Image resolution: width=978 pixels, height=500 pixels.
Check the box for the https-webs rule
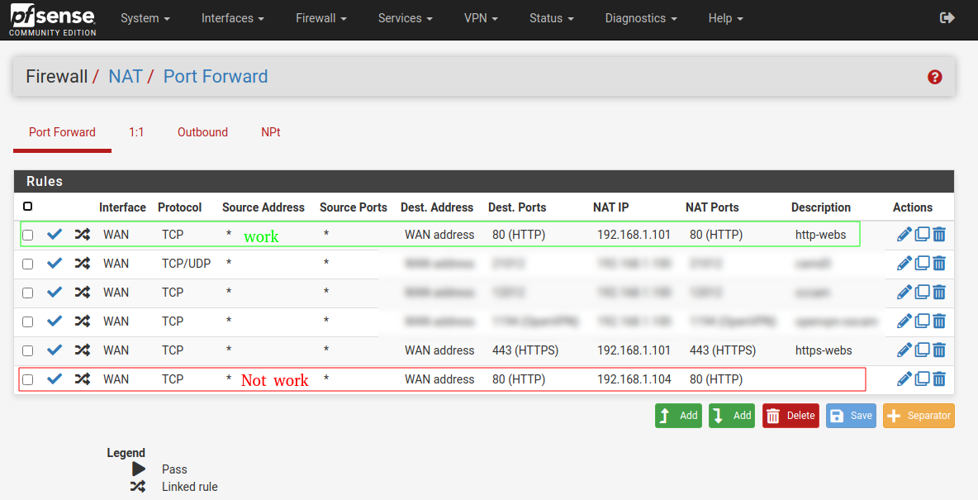pos(28,351)
